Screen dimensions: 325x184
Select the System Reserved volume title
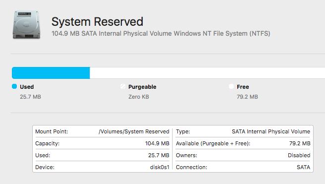pyautogui.click(x=97, y=21)
